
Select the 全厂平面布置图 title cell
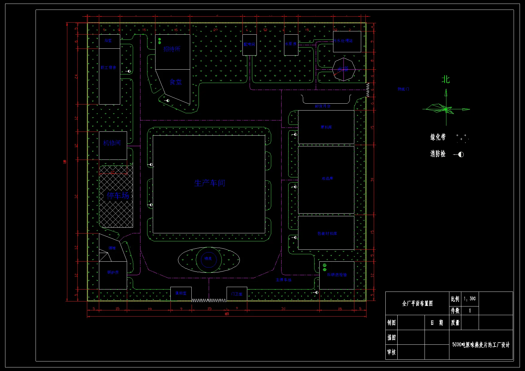[x=417, y=303]
